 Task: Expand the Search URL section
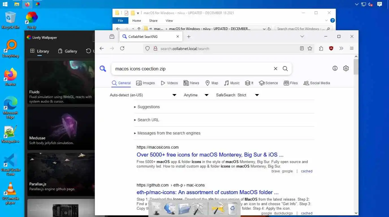pos(147,120)
